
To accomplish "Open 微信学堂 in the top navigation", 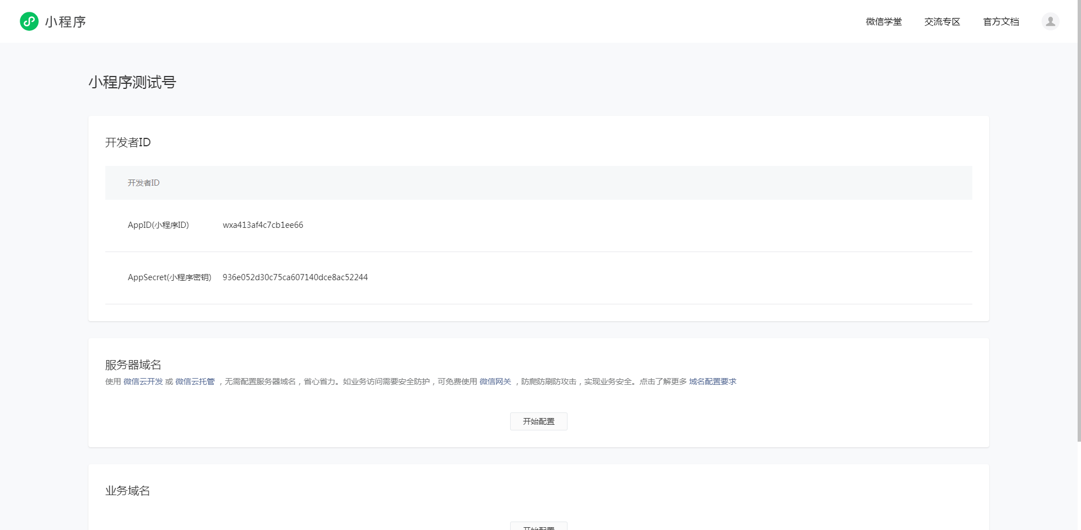I will [883, 21].
